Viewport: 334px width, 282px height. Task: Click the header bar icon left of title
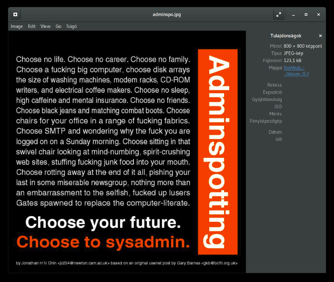coord(15,14)
